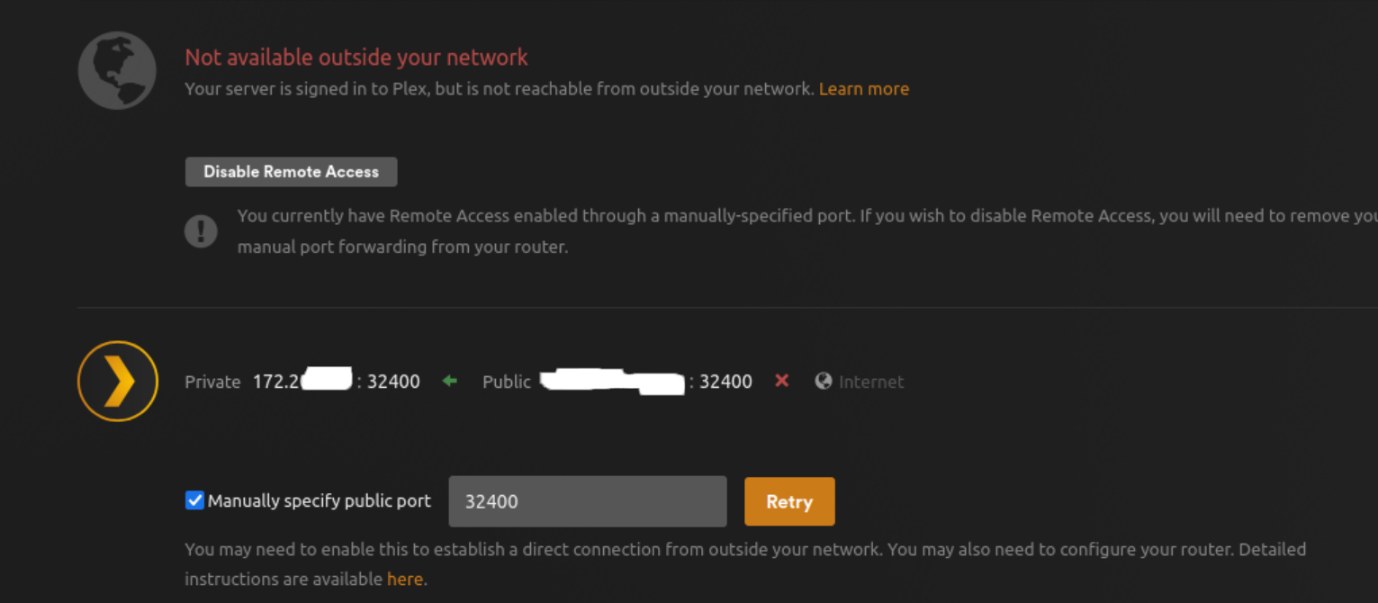1378x603 pixels.
Task: Click the green arrow between Private and Public
Action: click(x=450, y=381)
